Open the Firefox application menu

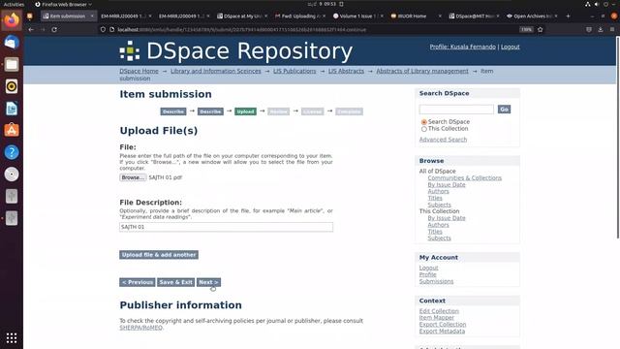click(x=612, y=29)
